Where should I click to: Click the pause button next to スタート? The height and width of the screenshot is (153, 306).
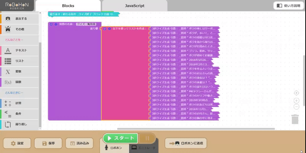(147, 138)
